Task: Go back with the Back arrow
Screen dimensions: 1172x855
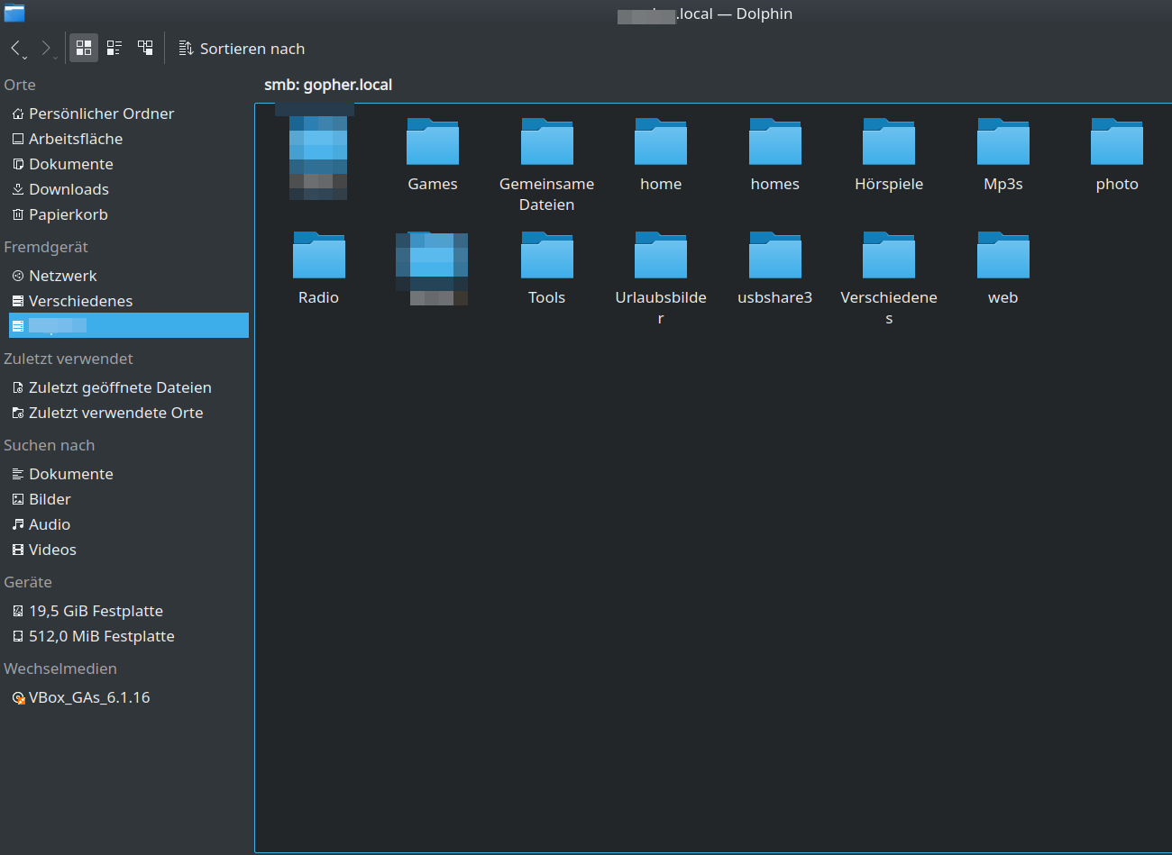Action: click(x=14, y=47)
